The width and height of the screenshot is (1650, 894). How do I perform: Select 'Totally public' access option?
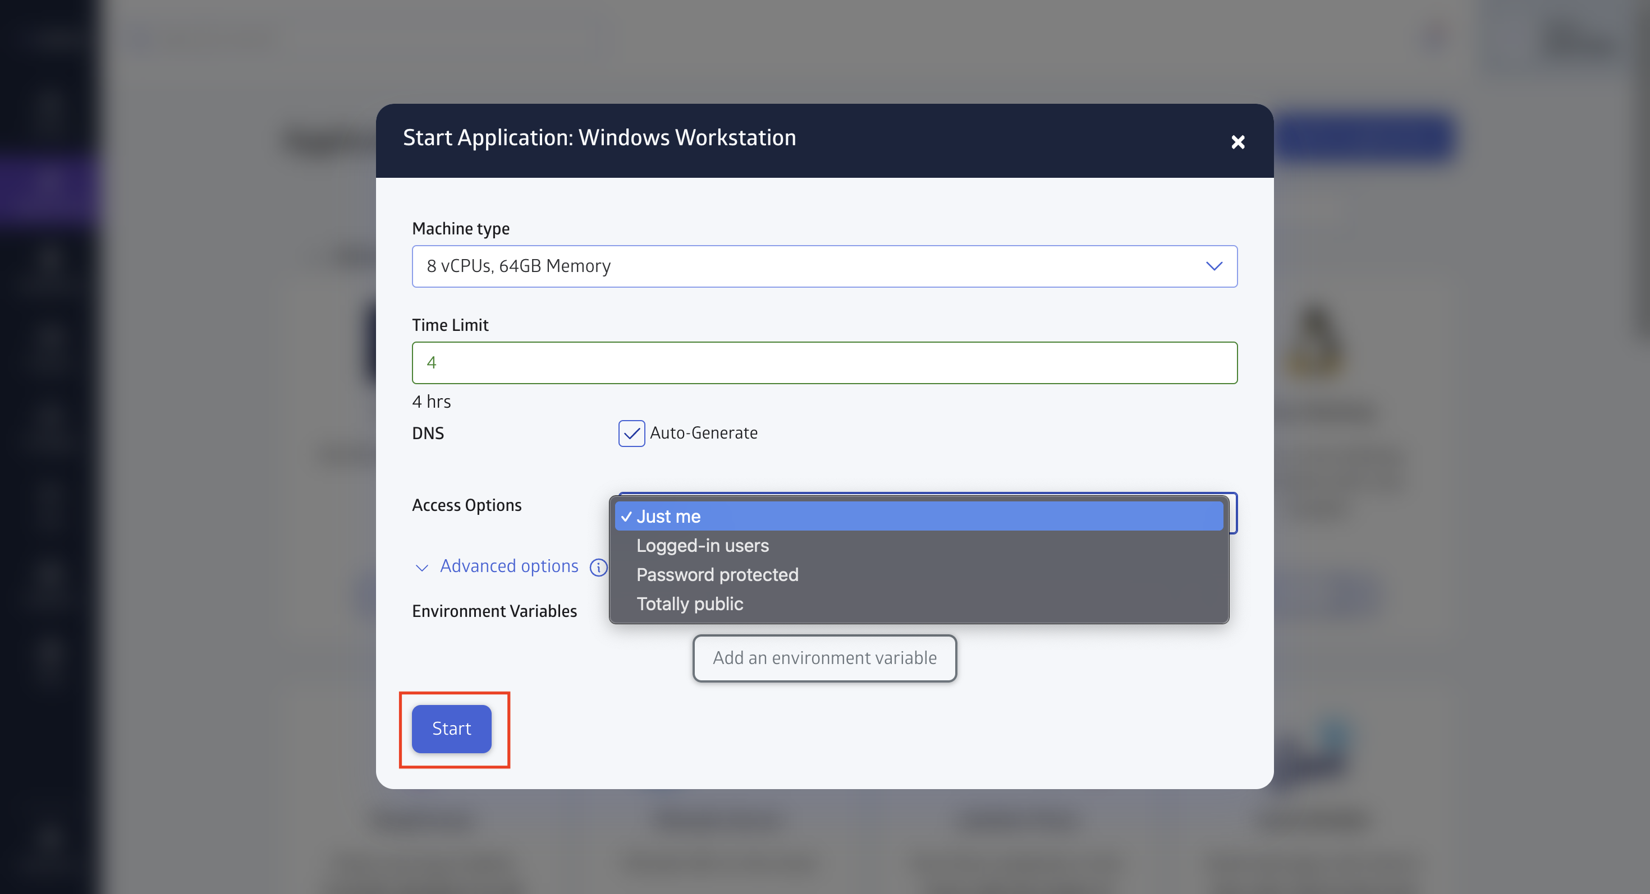[919, 603]
